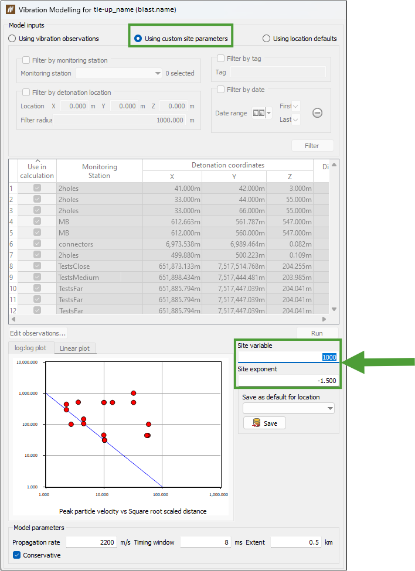Image resolution: width=415 pixels, height=571 pixels.
Task: Click the Save button database icon
Action: pyautogui.click(x=257, y=423)
